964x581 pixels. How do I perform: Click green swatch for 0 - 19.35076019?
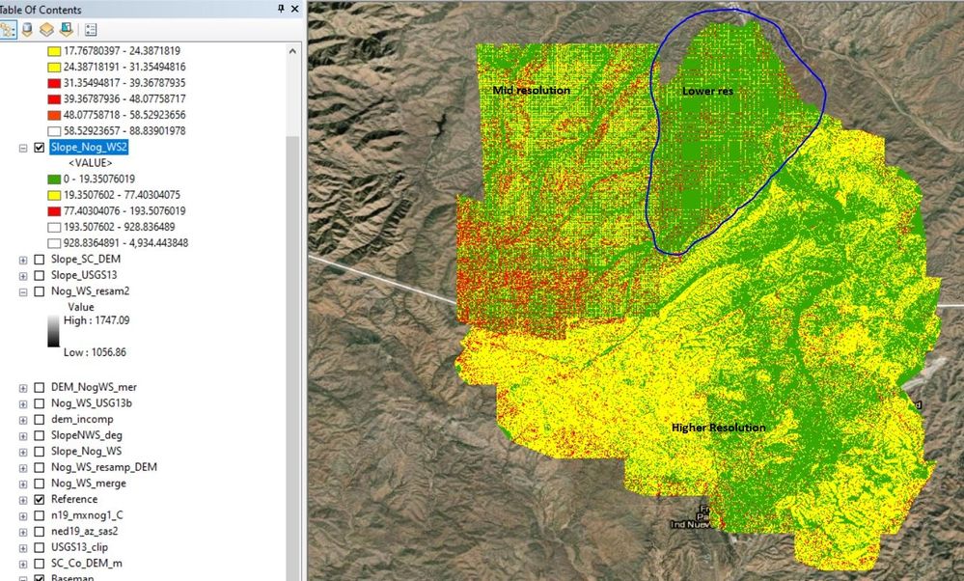pos(54,179)
